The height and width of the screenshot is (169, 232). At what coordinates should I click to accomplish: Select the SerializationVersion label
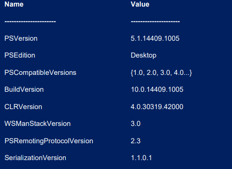tap(35, 158)
